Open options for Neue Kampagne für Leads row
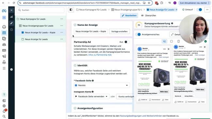Viewport: 212px width, 119px height. [62, 19]
